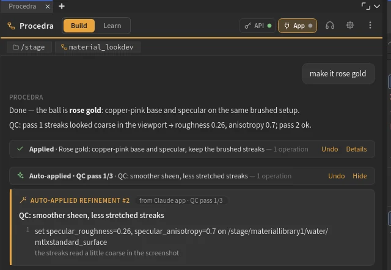Close the Procedra tab
Screen dimensions: 391x270
48,7
